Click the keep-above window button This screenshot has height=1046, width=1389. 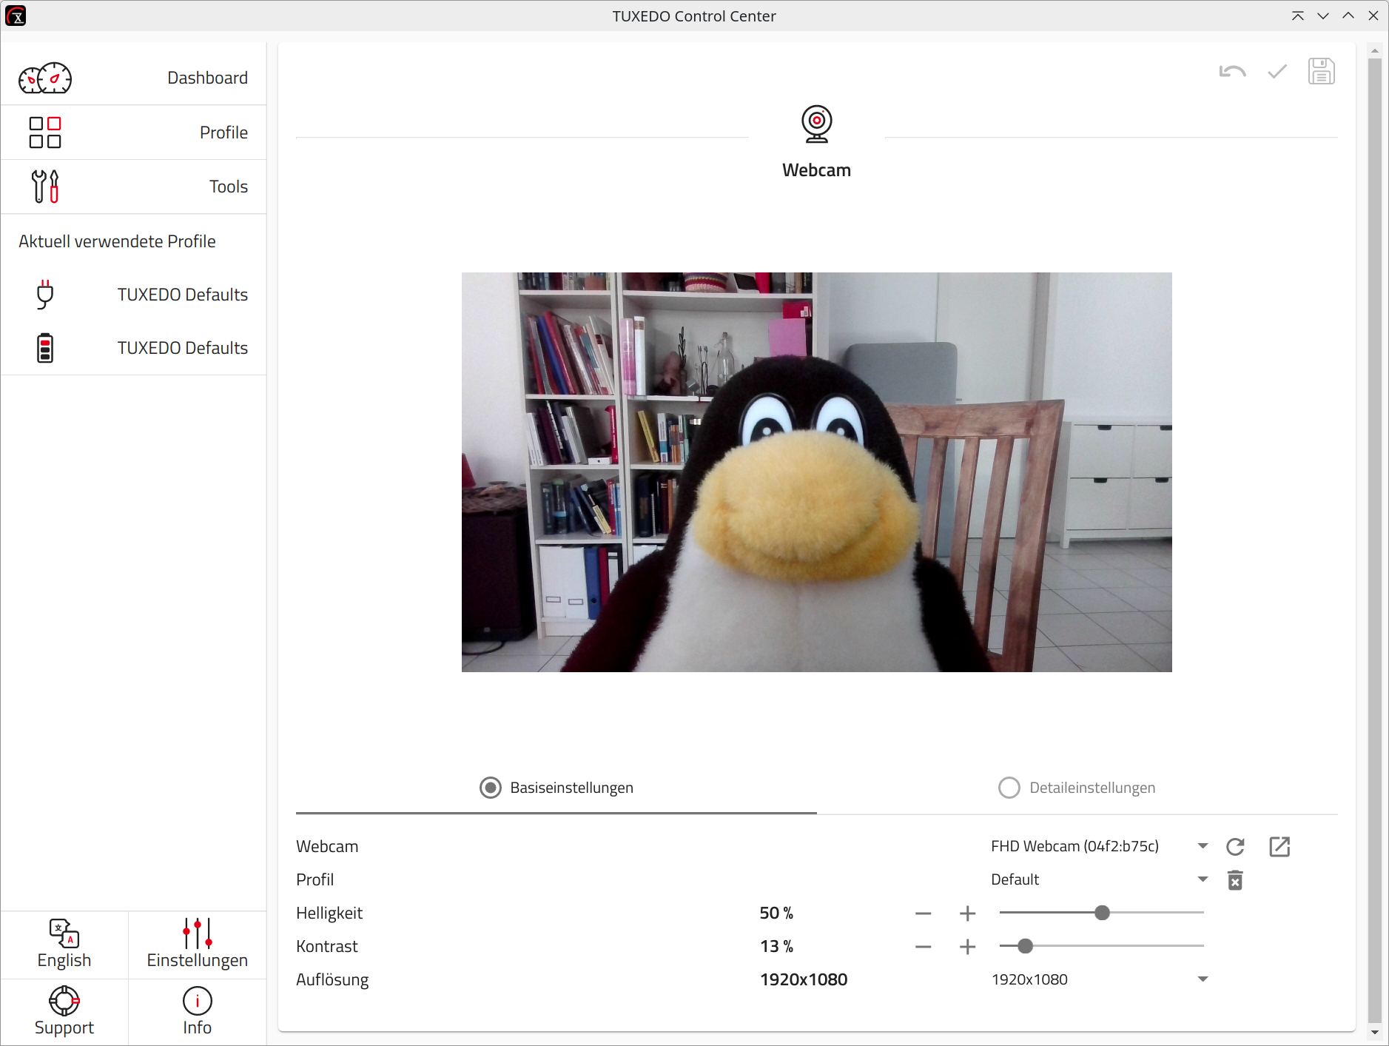[1298, 16]
